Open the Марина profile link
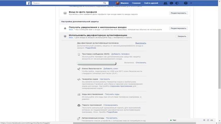Screen dimensions: 221x124 (x=124, y=3)
